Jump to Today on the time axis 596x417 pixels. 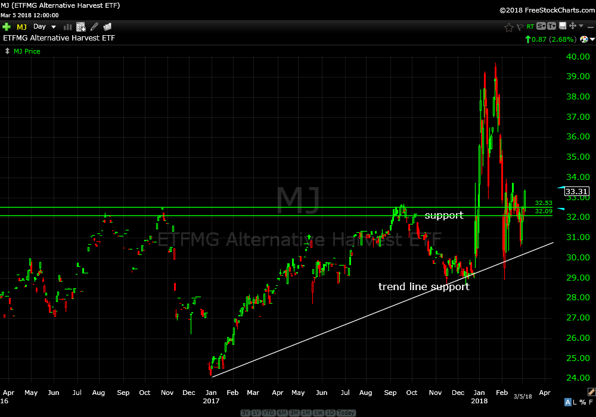coord(346,413)
